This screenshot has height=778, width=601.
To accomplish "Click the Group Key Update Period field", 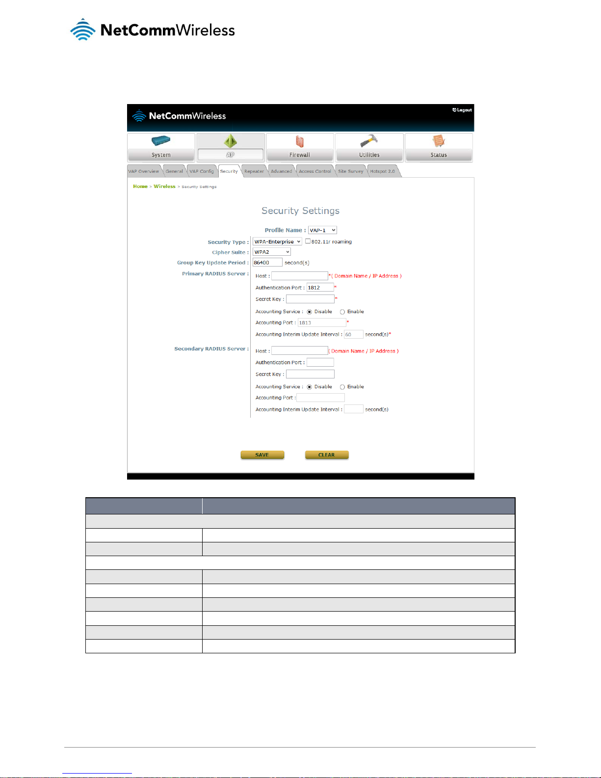I will (x=267, y=263).
